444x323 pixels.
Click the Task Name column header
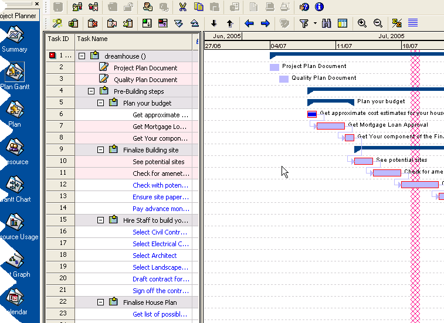[134, 39]
